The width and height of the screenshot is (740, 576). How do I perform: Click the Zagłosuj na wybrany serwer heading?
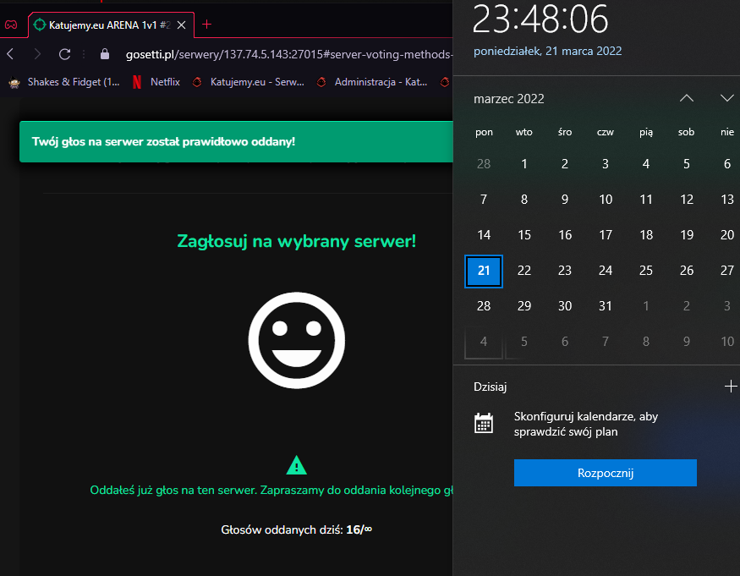[296, 241]
